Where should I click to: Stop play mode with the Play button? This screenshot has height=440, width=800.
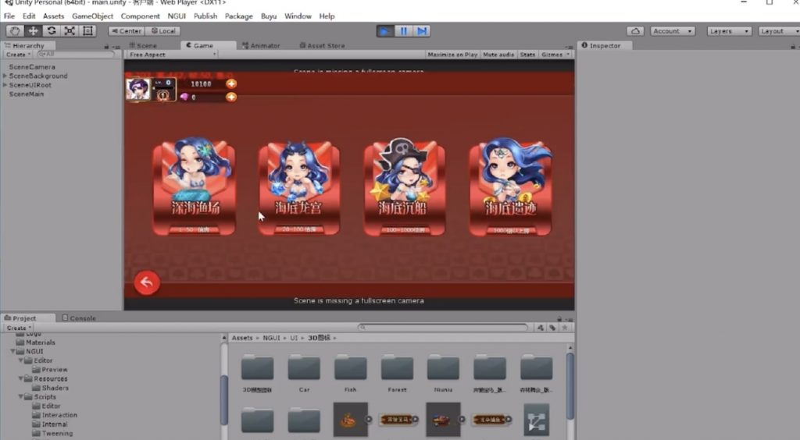click(384, 31)
